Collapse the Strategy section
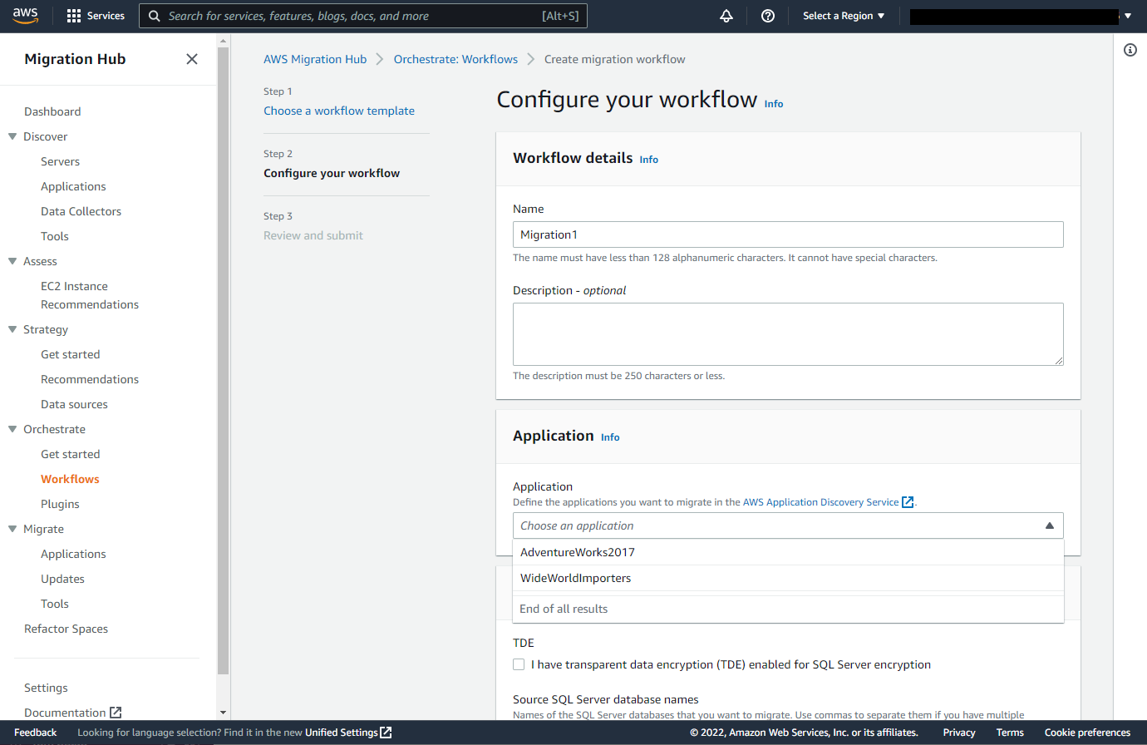 (x=12, y=329)
